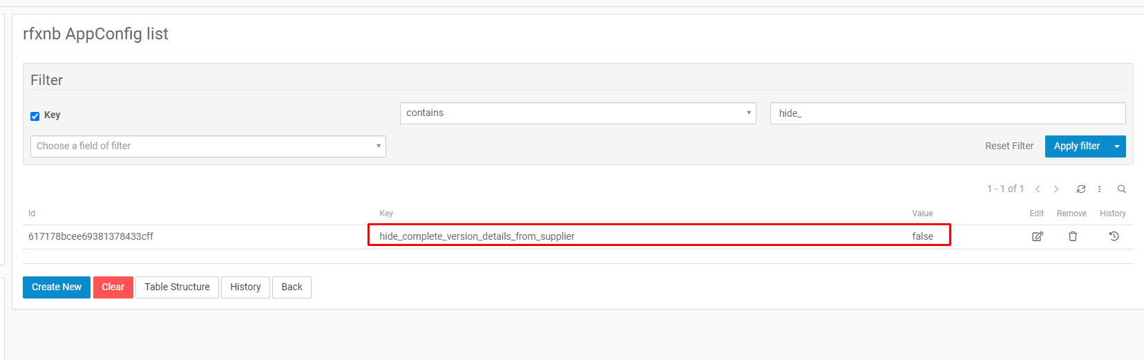
Task: Open the Apply filter dropdown arrow
Action: pos(1117,146)
